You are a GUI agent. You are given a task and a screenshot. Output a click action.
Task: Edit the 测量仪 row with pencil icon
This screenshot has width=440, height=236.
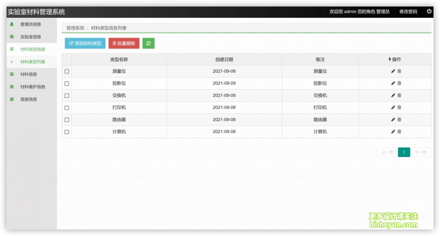point(393,71)
